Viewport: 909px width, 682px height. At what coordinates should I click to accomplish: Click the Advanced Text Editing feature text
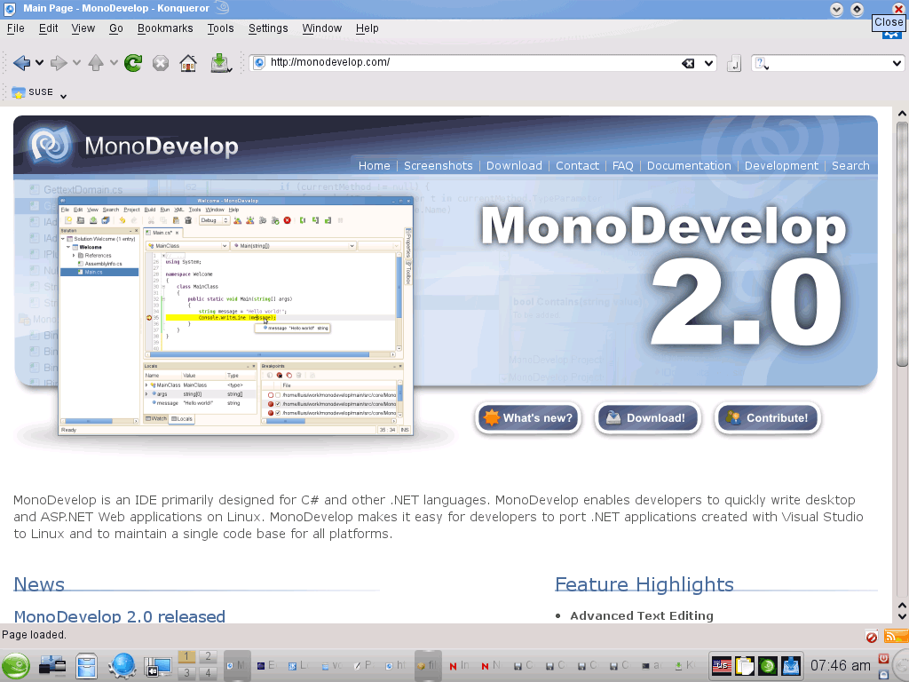(642, 616)
